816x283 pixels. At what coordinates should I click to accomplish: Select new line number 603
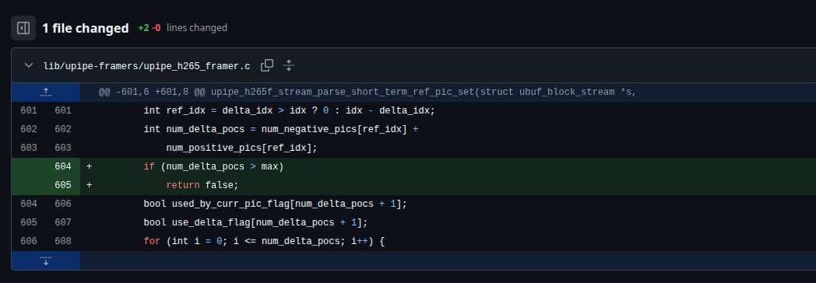(x=62, y=148)
